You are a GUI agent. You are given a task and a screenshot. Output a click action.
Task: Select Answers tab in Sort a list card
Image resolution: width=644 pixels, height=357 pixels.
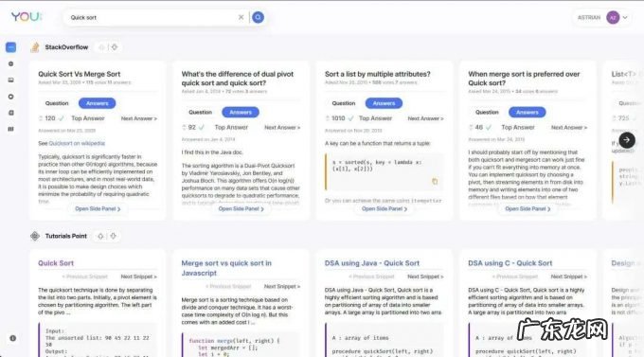point(384,103)
